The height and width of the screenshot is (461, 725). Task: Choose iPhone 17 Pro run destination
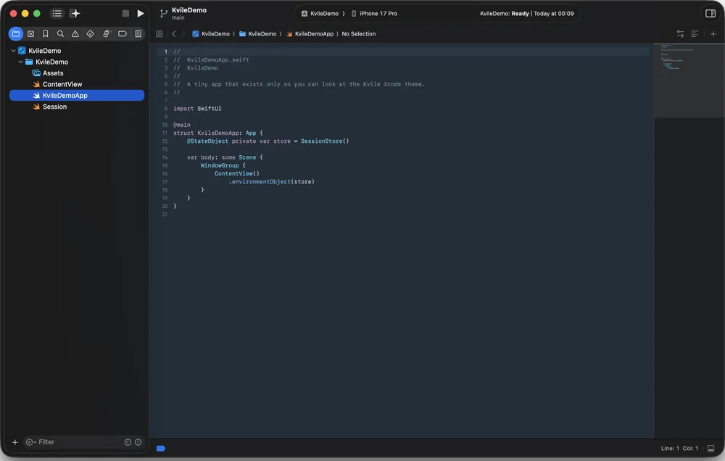tap(374, 13)
